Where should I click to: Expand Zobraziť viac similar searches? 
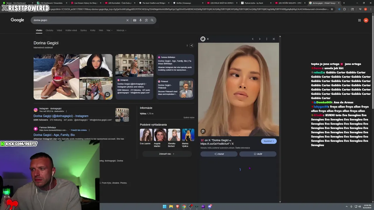pyautogui.click(x=167, y=154)
